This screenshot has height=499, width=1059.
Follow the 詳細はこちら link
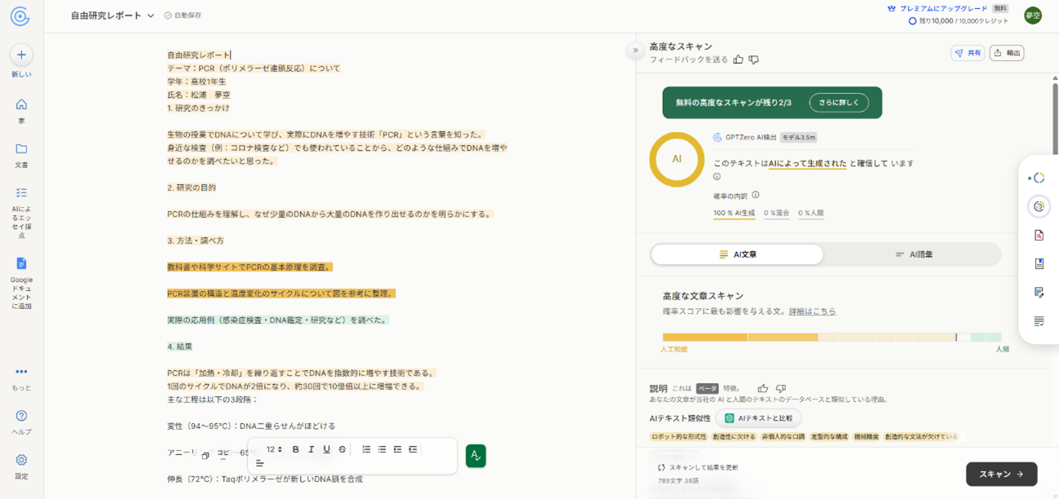pos(812,311)
